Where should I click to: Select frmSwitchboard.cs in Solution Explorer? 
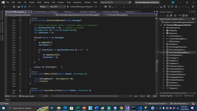pyautogui.click(x=176, y=80)
